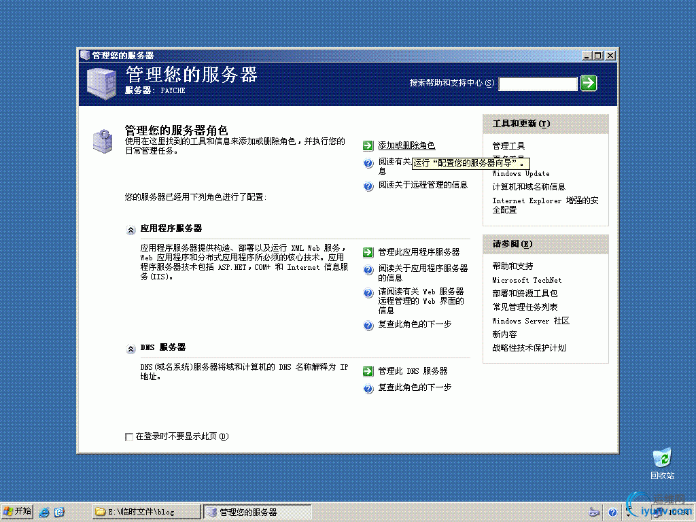Open Internet Explorer 增强的安全配置 link

(546, 205)
